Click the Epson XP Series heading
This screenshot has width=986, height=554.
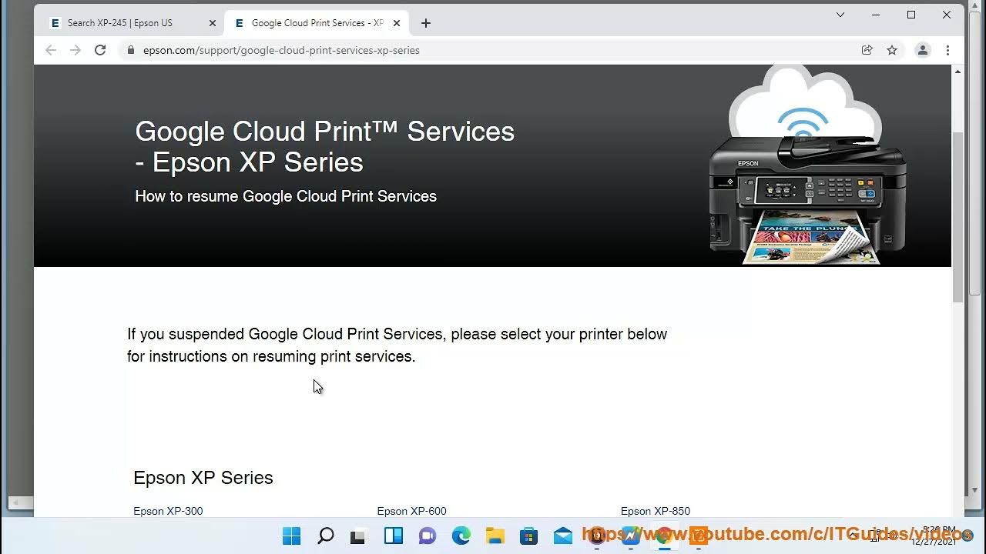click(203, 478)
